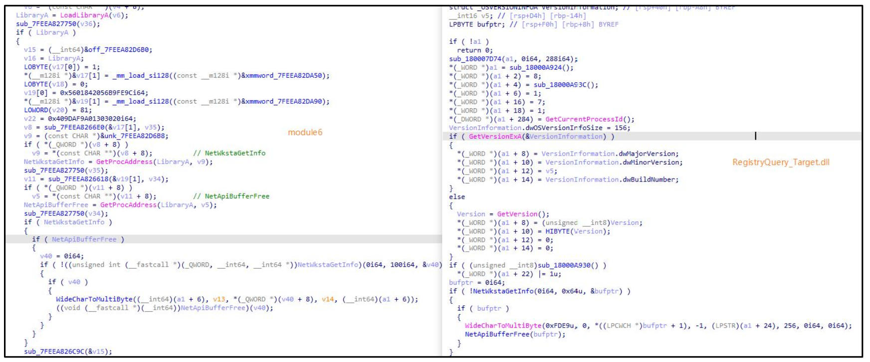Click the statement if ( LibraryA )
Screen dimensions: 870x362
pos(46,32)
